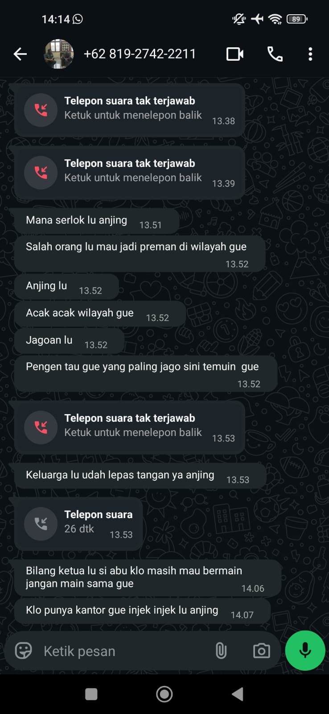Start a voice call via phone icon

[x=275, y=54]
